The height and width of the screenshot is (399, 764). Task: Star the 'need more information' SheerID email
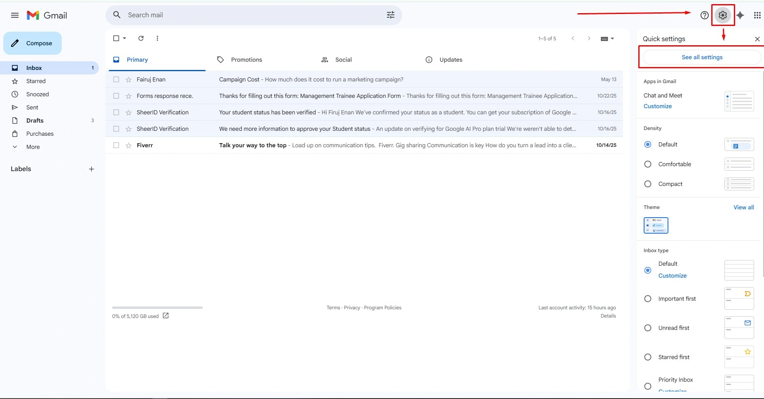129,129
